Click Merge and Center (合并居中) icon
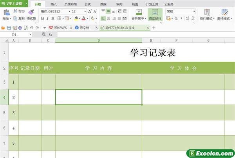 click(139, 12)
